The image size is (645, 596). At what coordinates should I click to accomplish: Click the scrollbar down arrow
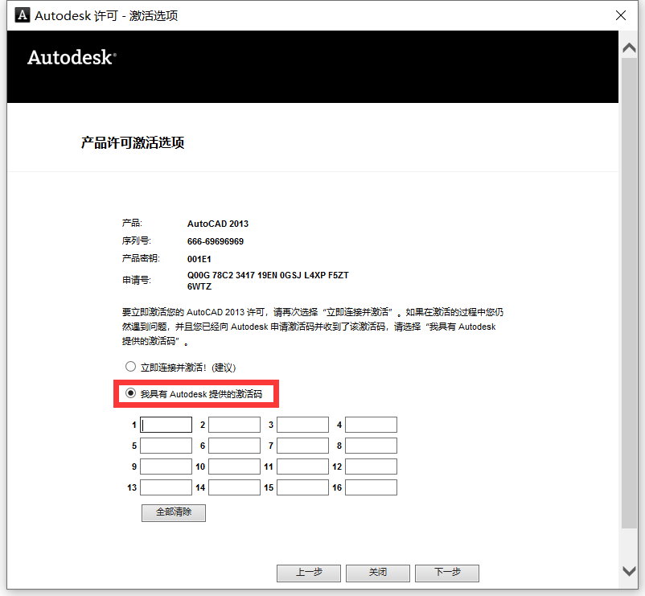[x=629, y=571]
